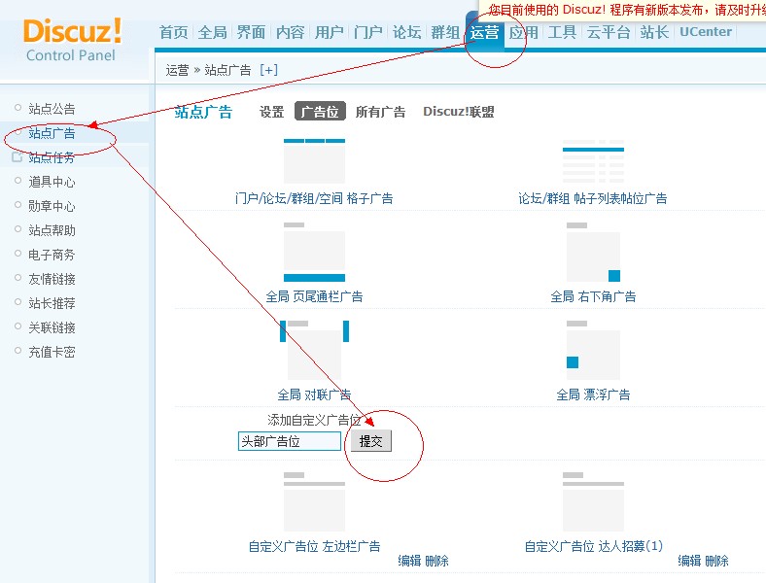Switch to the 内容 navigation tab

click(x=291, y=32)
